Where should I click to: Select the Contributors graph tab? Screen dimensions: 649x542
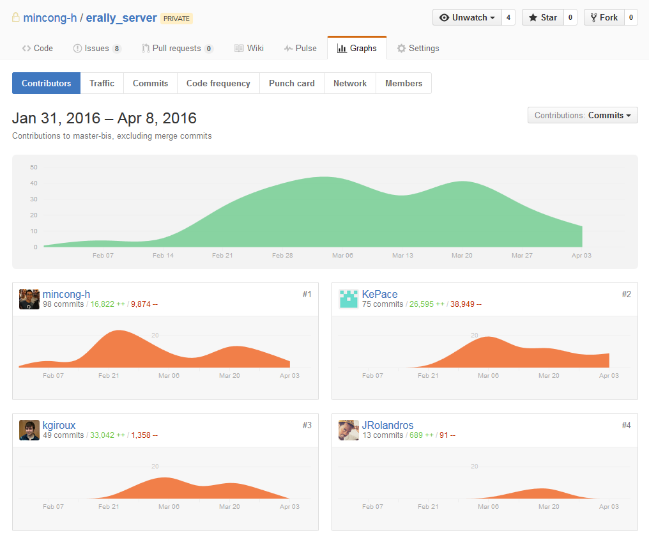click(47, 83)
